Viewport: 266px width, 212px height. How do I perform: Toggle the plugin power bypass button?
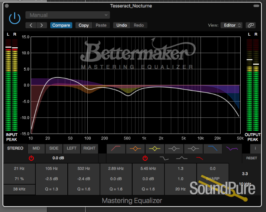tap(15, 18)
